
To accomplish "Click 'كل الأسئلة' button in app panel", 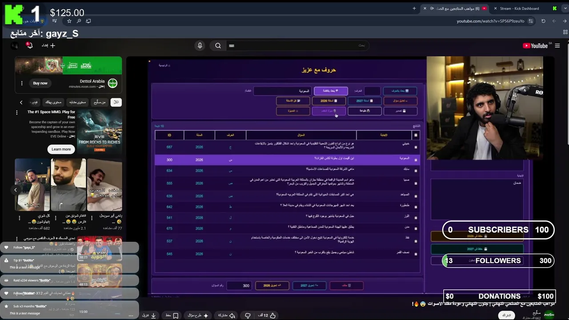I will click(x=293, y=101).
